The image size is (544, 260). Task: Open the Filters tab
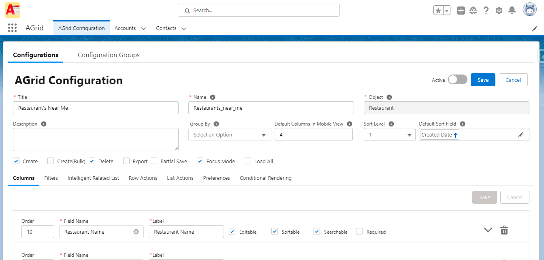[x=51, y=178]
